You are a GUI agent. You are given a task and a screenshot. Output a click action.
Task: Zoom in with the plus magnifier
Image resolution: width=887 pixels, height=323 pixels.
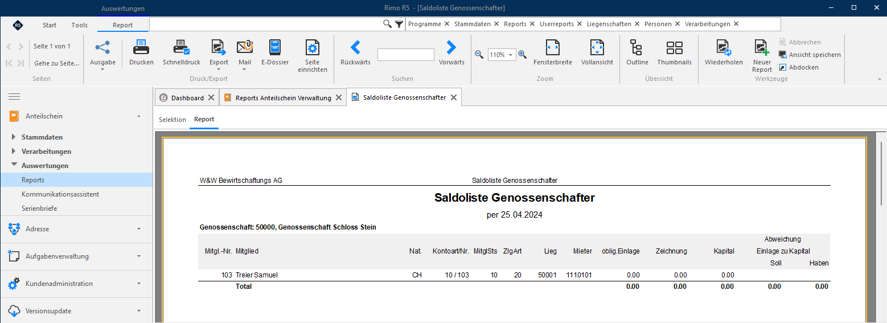pos(522,55)
